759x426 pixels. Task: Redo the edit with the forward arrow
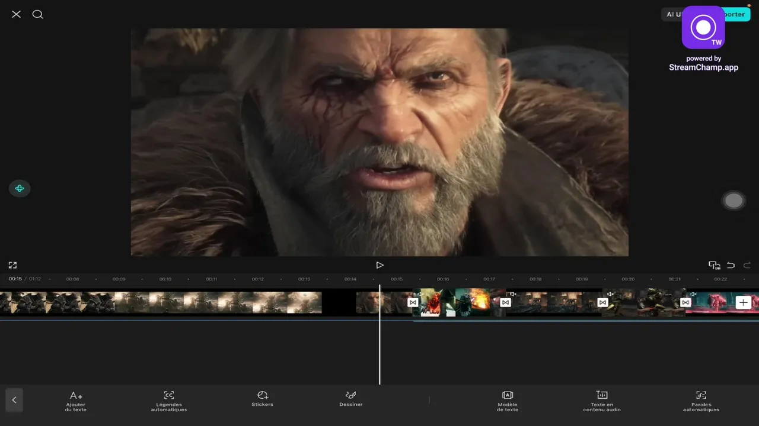click(747, 265)
